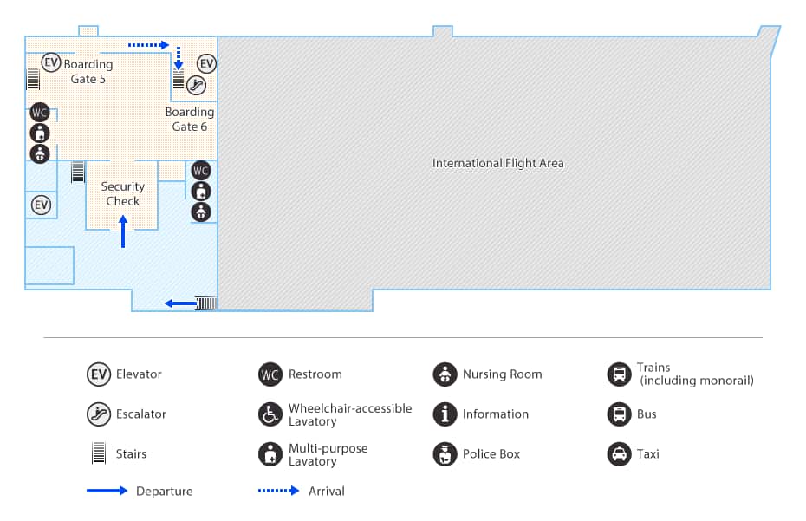Click the 'Information' legend text
This screenshot has height=521, width=806.
pos(496,414)
